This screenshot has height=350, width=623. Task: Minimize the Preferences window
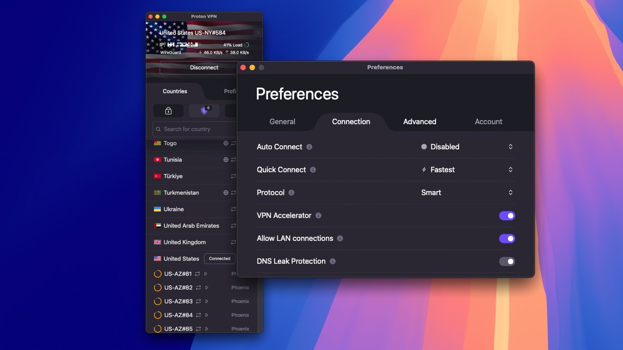[x=252, y=67]
